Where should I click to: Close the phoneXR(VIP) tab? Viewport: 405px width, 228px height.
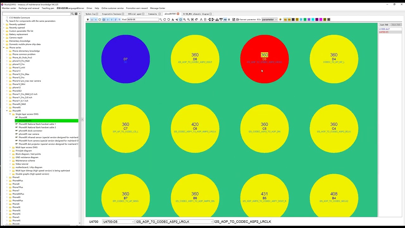click(178, 14)
